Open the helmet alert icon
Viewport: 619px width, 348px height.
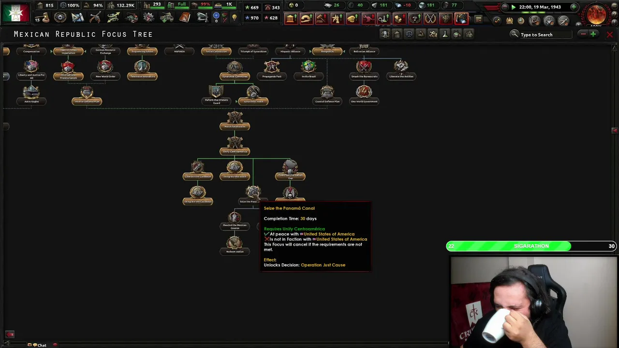coord(306,19)
